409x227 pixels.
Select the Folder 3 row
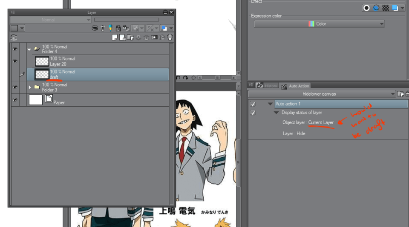tap(98, 87)
